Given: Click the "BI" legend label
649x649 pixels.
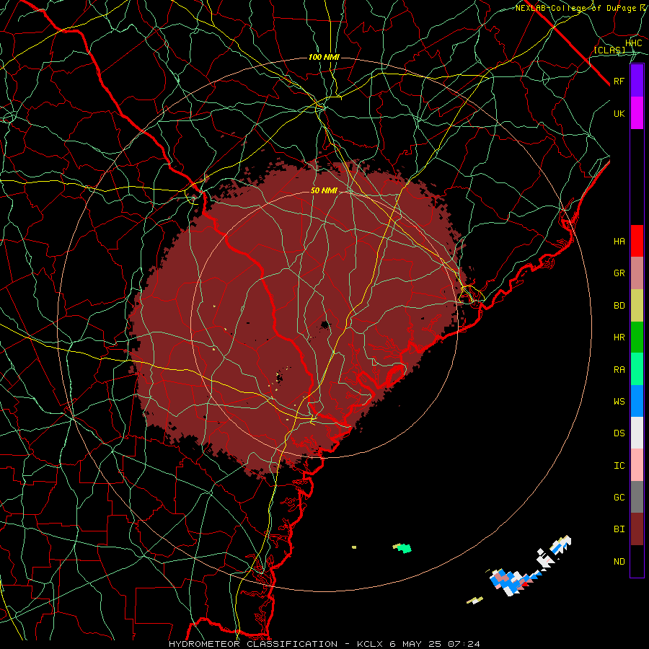Looking at the screenshot, I should tap(619, 529).
